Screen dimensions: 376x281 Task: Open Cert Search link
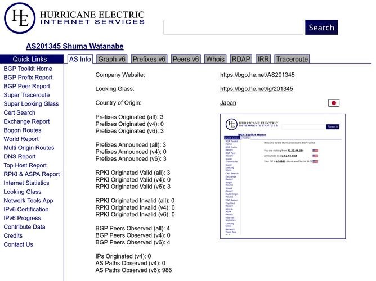[20, 112]
